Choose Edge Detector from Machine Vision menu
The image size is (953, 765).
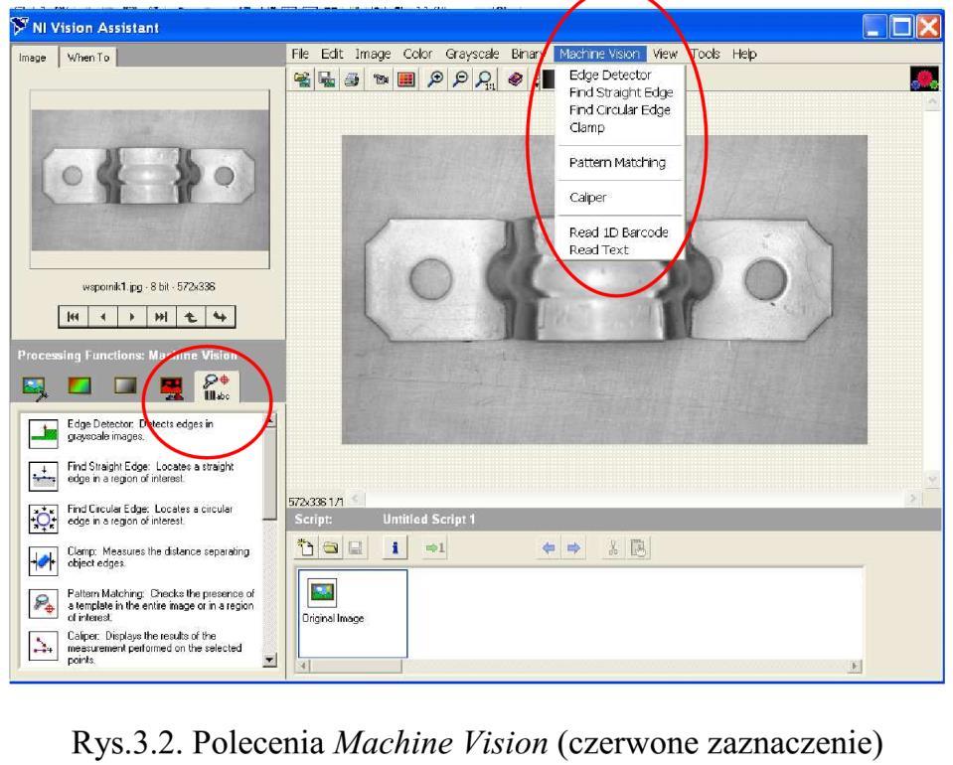tap(610, 75)
